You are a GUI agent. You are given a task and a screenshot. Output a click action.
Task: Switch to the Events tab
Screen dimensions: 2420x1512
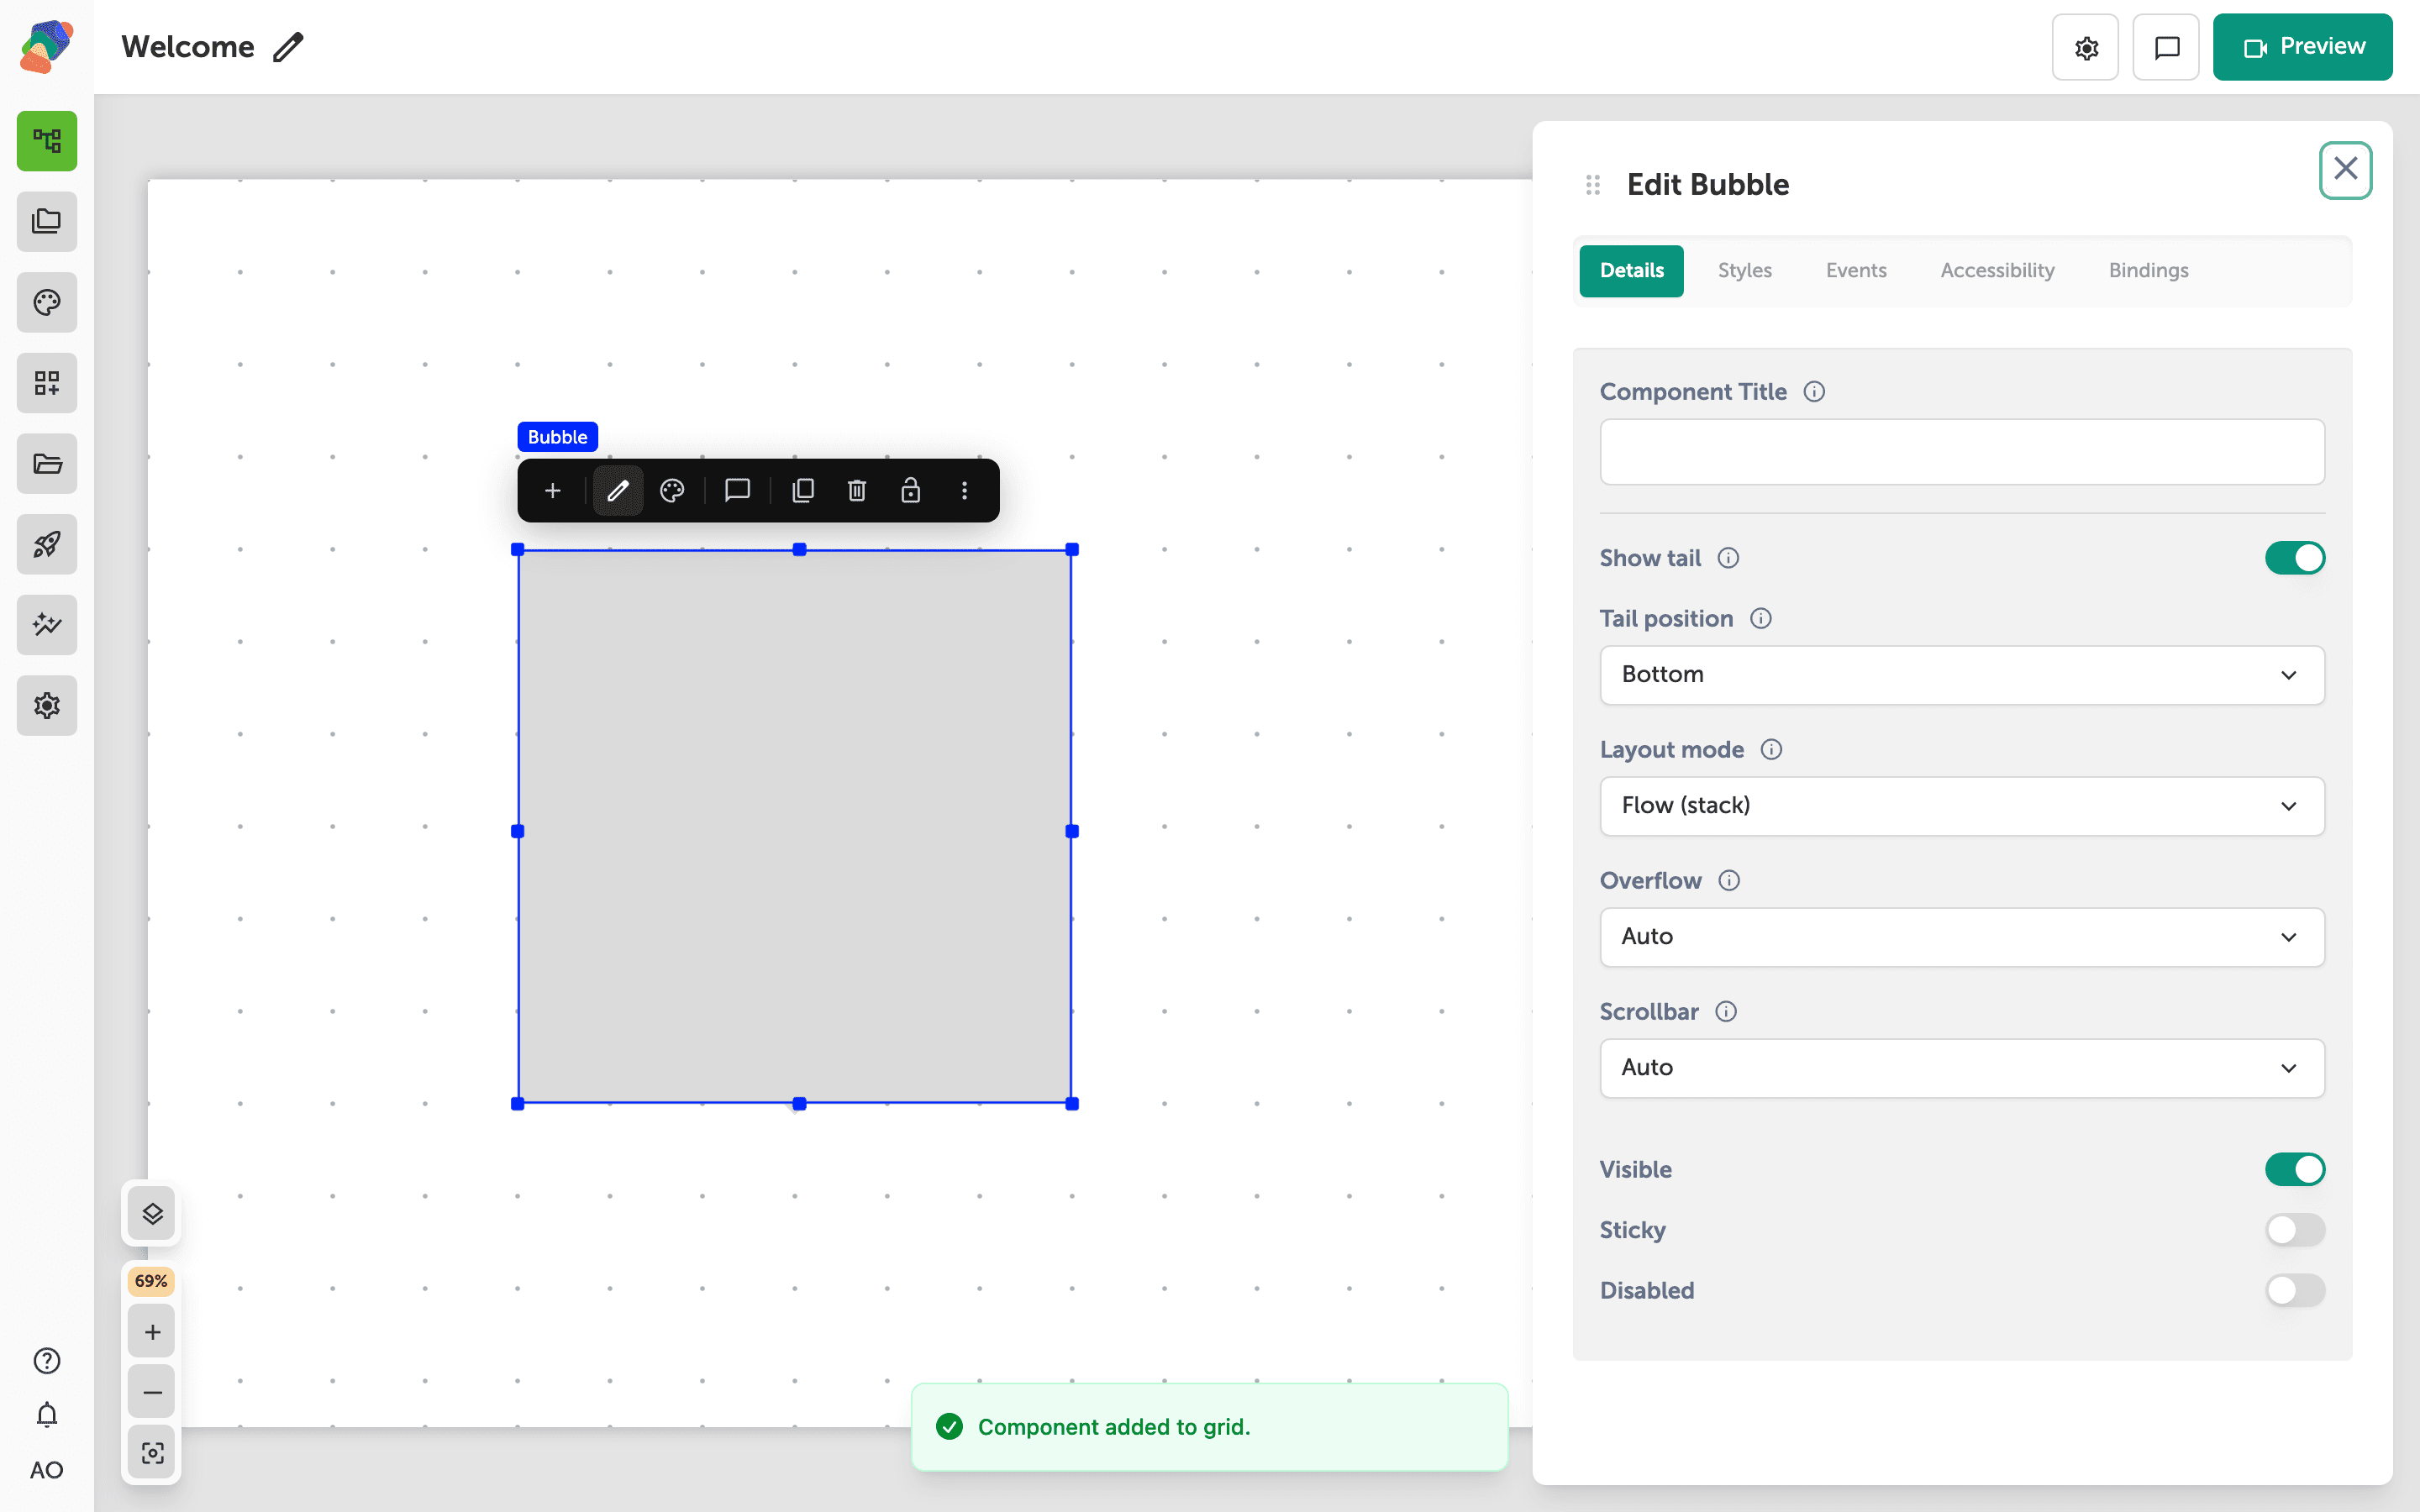pyautogui.click(x=1856, y=271)
